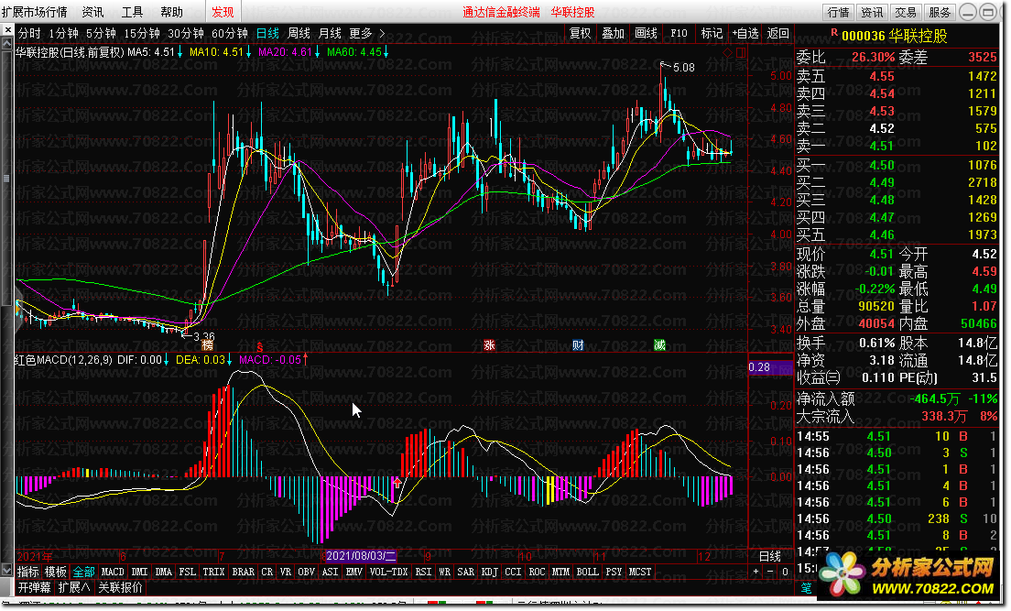Viewport: 1011px width, 611px height.
Task: Select the OBV indicator
Action: (x=306, y=572)
